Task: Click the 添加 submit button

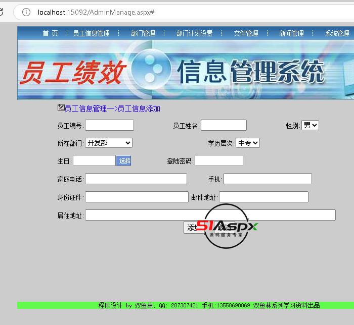Action: pyautogui.click(x=193, y=228)
